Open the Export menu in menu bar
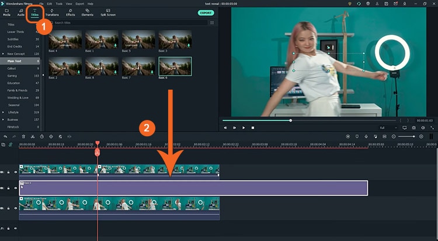Viewport: 438px width, 241px height. point(80,4)
